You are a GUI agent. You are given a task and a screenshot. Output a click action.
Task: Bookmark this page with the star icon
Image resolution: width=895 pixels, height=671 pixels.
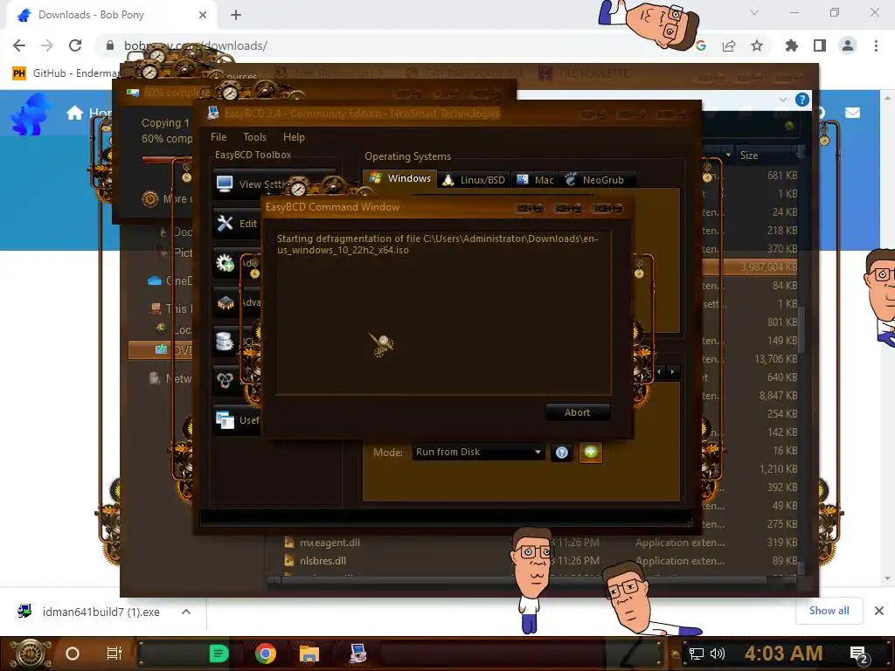pyautogui.click(x=757, y=45)
